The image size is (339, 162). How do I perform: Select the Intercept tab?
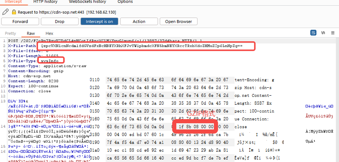[x=13, y=2]
